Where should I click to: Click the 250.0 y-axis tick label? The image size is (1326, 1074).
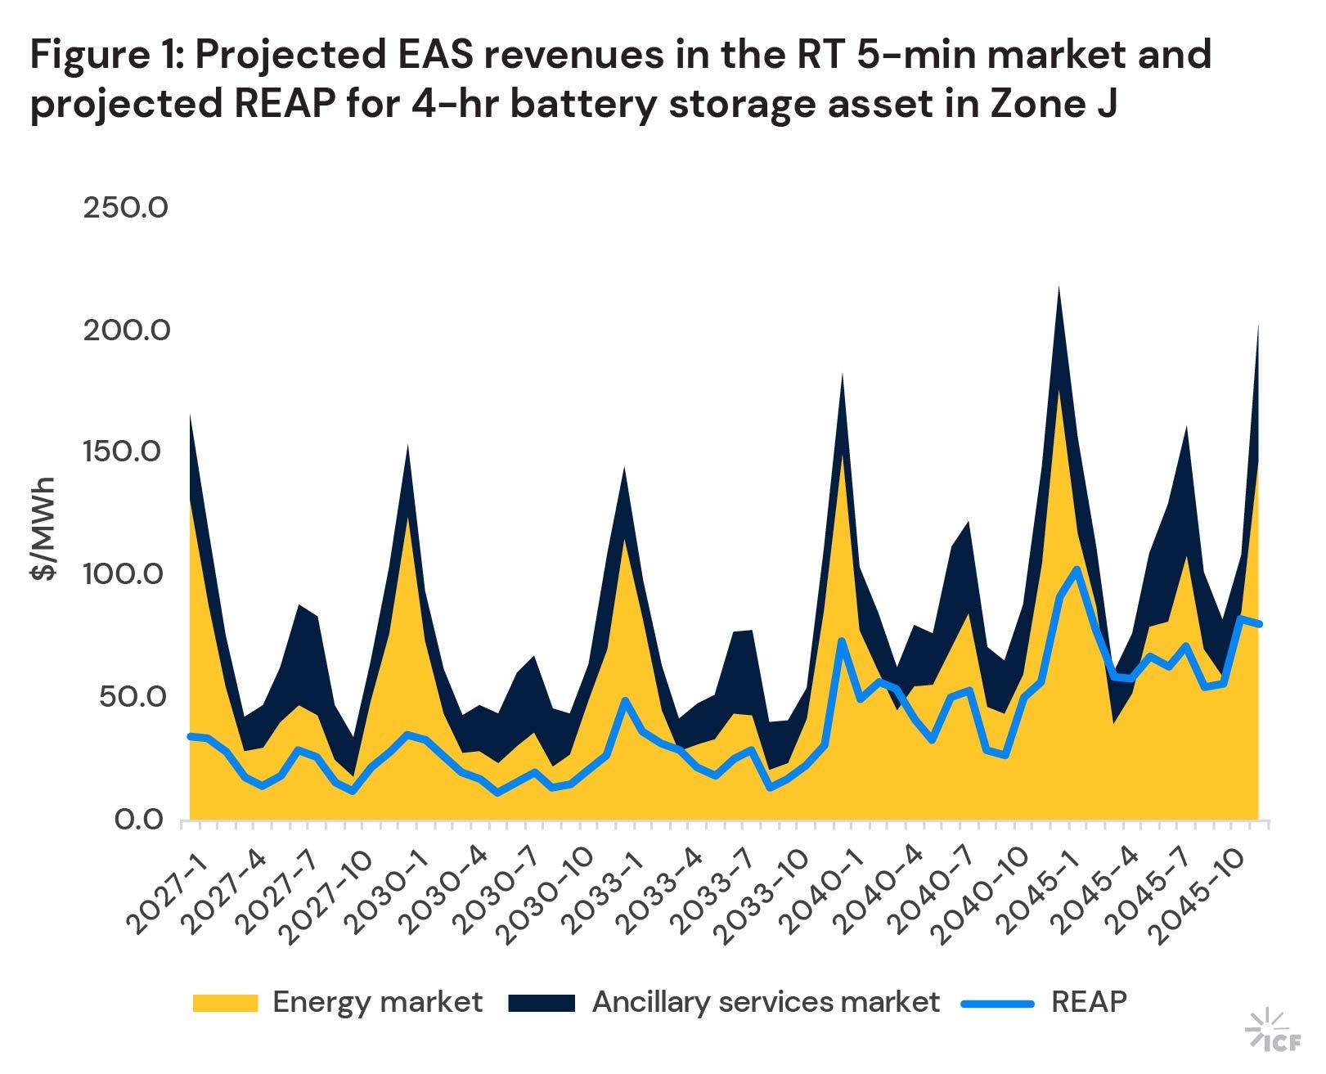125,208
